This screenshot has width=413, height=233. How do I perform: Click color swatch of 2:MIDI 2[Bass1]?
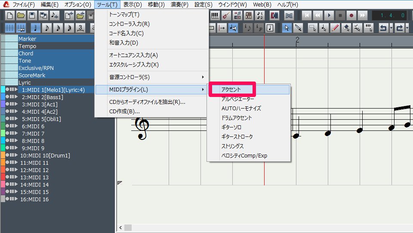point(3,97)
